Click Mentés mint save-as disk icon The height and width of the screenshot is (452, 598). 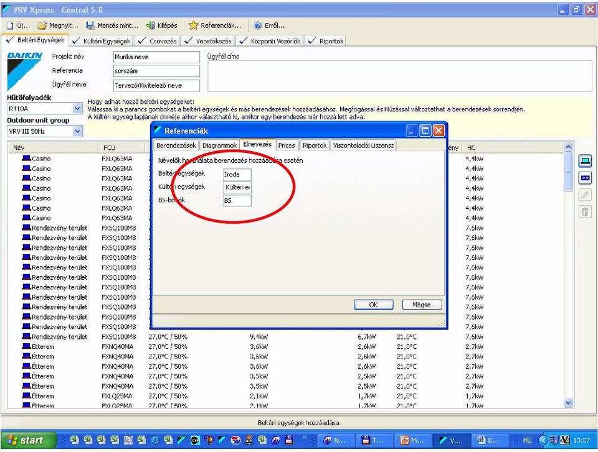pos(90,25)
